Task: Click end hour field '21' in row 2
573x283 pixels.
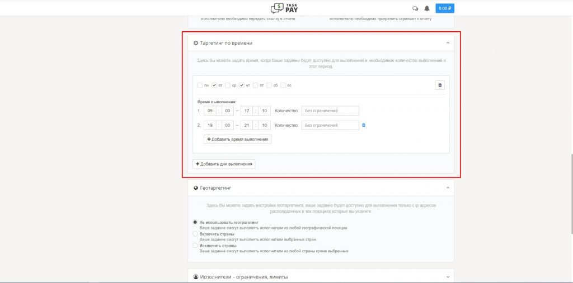Action: (x=247, y=125)
